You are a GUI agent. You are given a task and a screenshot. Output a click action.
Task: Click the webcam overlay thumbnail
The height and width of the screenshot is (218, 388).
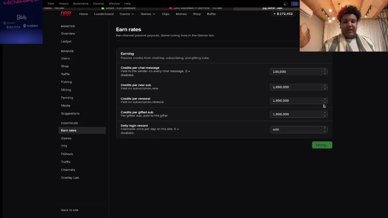tap(344, 26)
